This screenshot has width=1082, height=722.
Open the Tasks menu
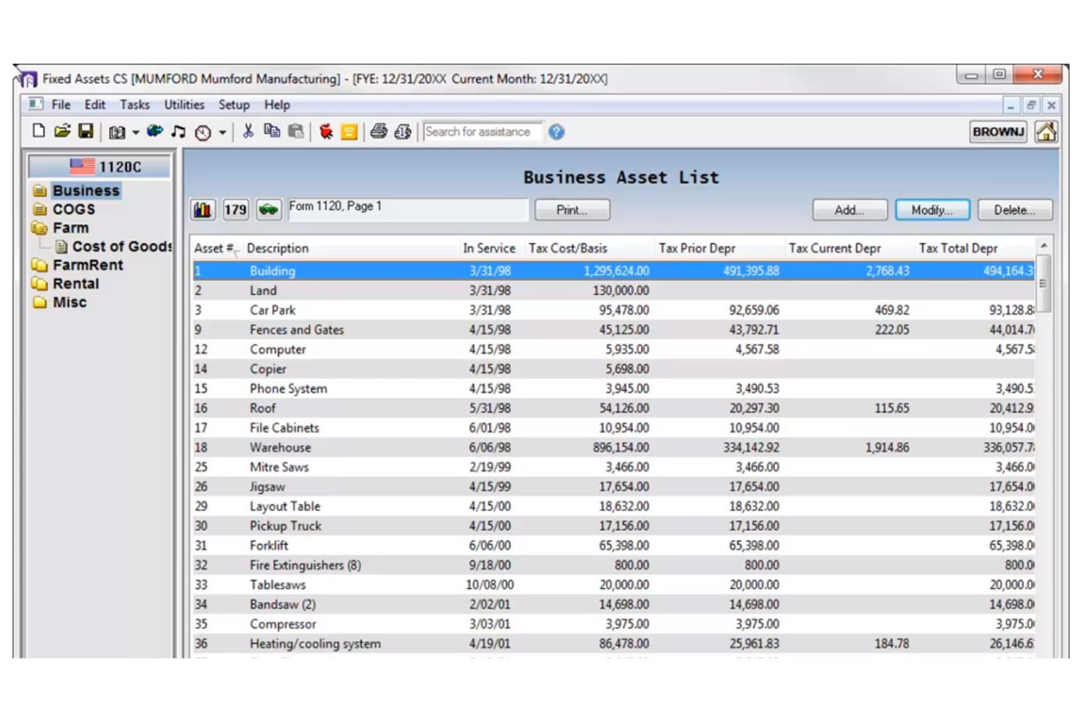(135, 105)
